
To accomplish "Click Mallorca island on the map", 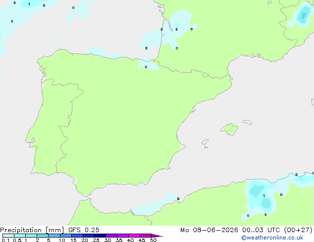I will point(229,129).
